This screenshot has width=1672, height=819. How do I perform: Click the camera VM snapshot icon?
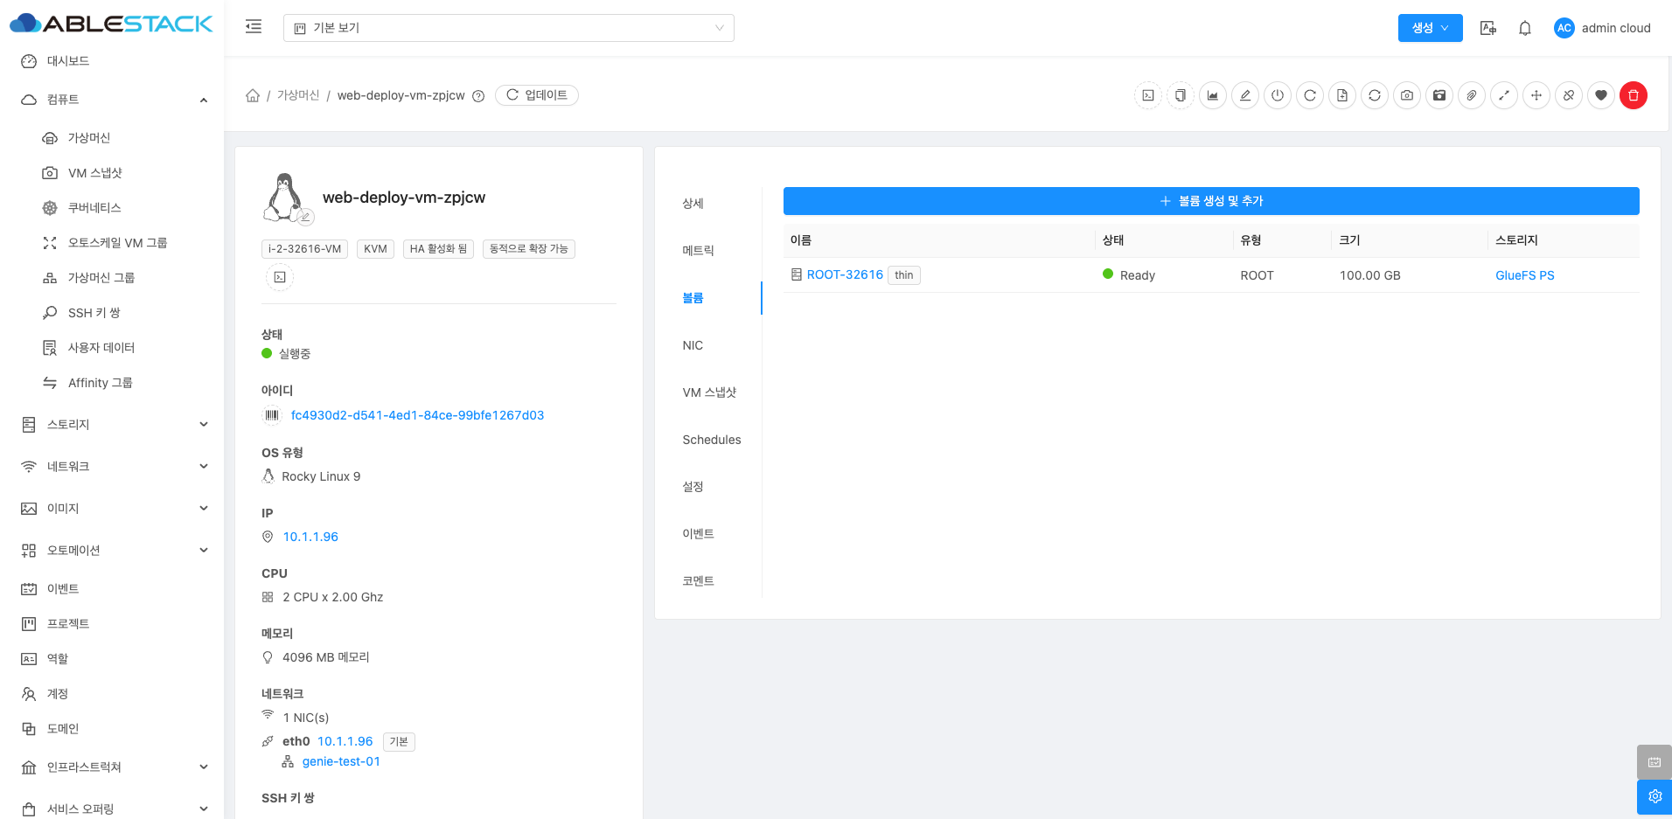coord(1407,95)
